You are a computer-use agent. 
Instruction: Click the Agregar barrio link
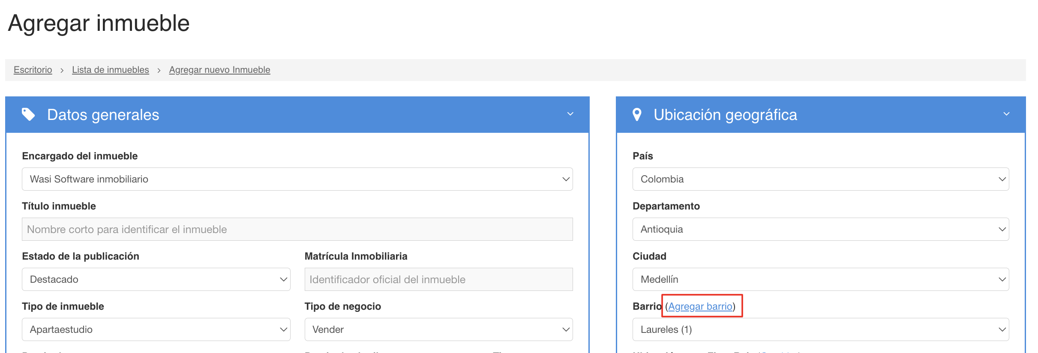click(700, 306)
